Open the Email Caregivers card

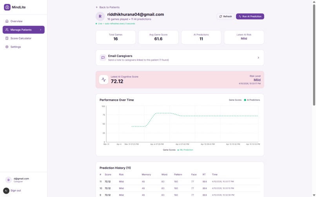point(180,58)
